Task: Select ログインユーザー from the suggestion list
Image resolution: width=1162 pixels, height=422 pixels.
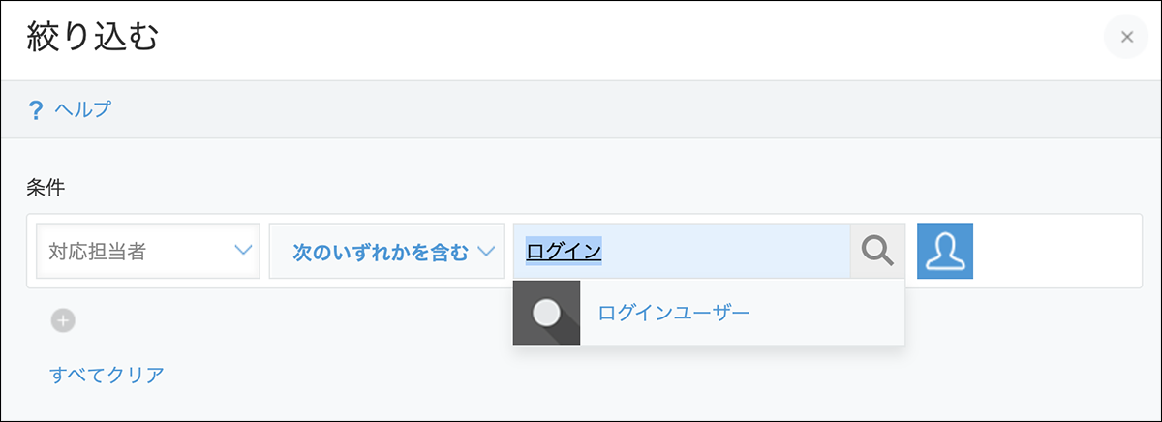Action: (x=674, y=313)
